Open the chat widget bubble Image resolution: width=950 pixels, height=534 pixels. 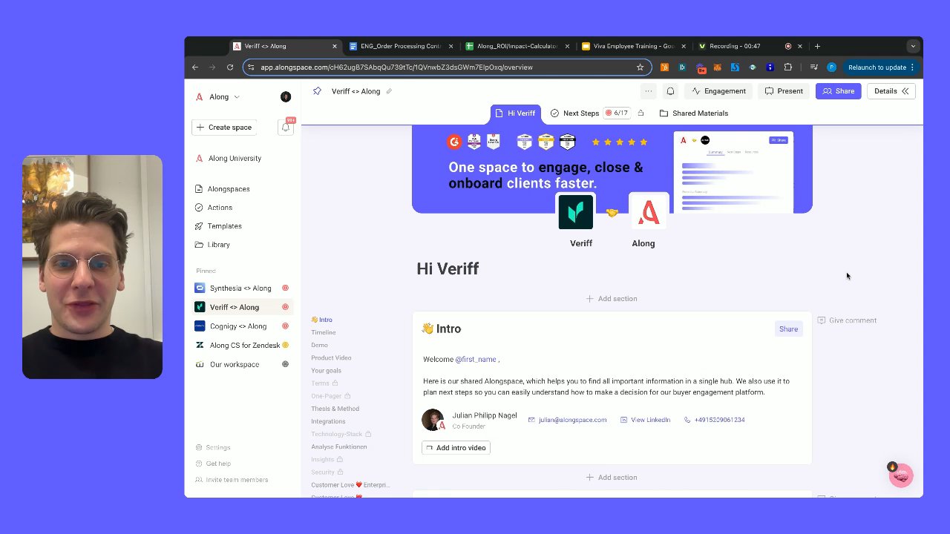(901, 475)
